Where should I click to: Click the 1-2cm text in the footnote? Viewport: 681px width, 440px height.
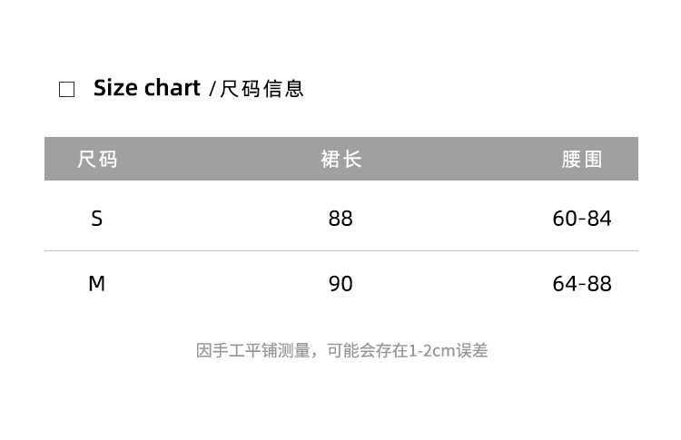point(431,350)
